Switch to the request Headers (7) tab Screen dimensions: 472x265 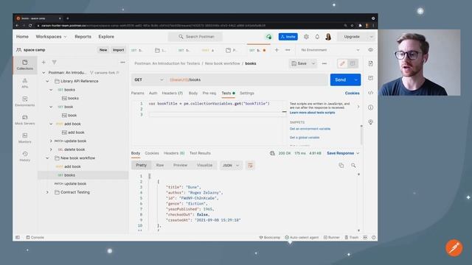click(172, 93)
